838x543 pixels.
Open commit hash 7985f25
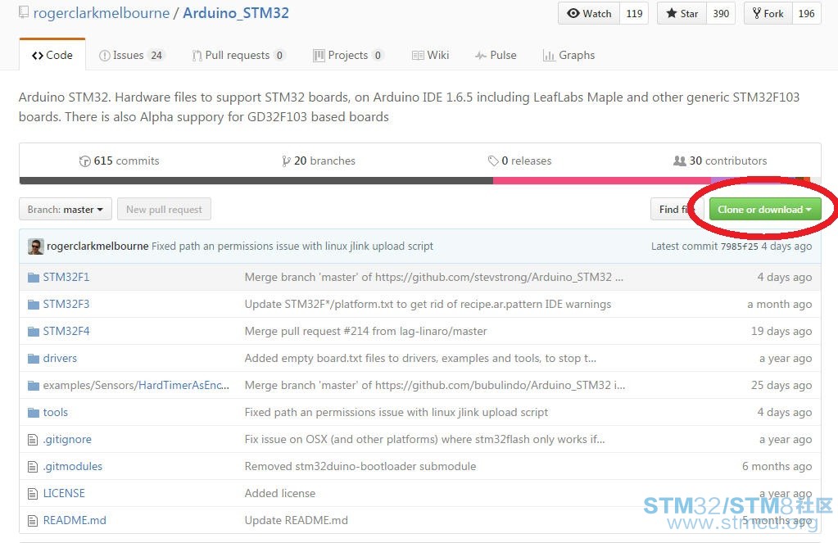(x=739, y=247)
